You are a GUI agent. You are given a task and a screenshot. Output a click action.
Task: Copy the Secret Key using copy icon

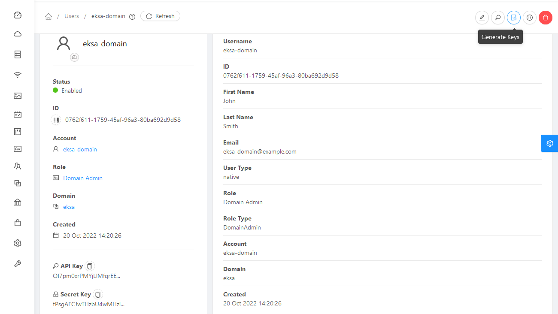point(97,294)
